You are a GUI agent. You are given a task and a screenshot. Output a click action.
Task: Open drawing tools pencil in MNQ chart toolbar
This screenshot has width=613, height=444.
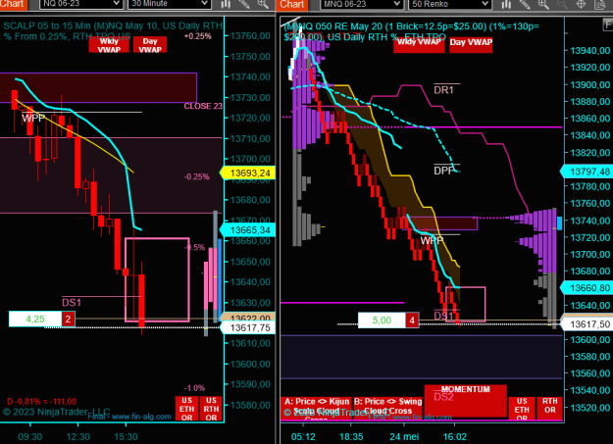coord(525,4)
